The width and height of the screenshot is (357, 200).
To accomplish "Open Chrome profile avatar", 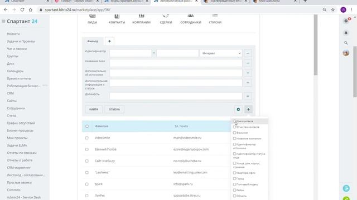I will tap(344, 10).
